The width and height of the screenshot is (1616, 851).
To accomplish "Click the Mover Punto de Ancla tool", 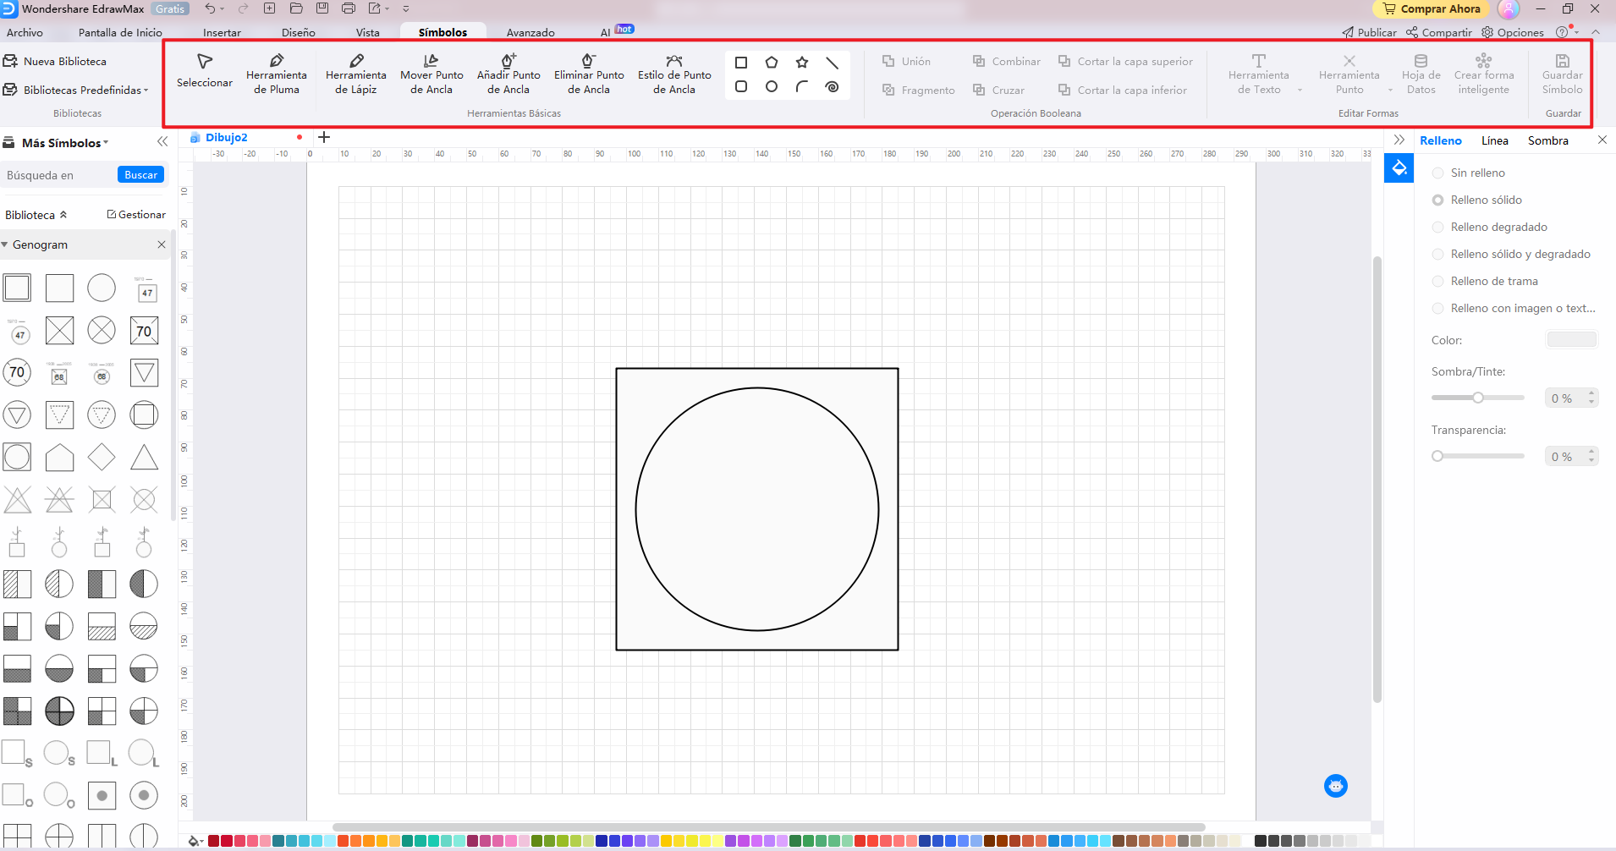I will pos(431,74).
